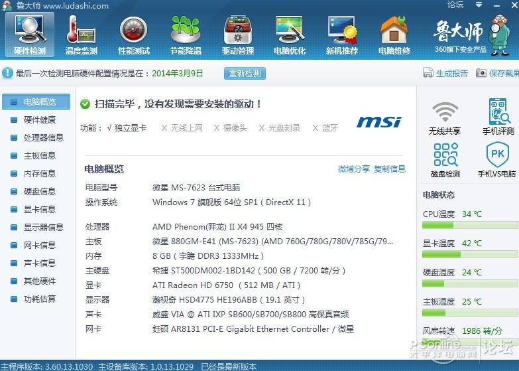The height and width of the screenshot is (371, 519).
Task: Open 温度监测 temperature monitor
Action: (x=82, y=35)
